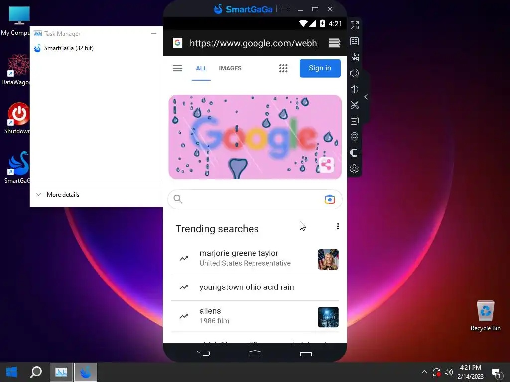Show hidden system tray icons
Screen dimensions: 510x382
(424, 372)
